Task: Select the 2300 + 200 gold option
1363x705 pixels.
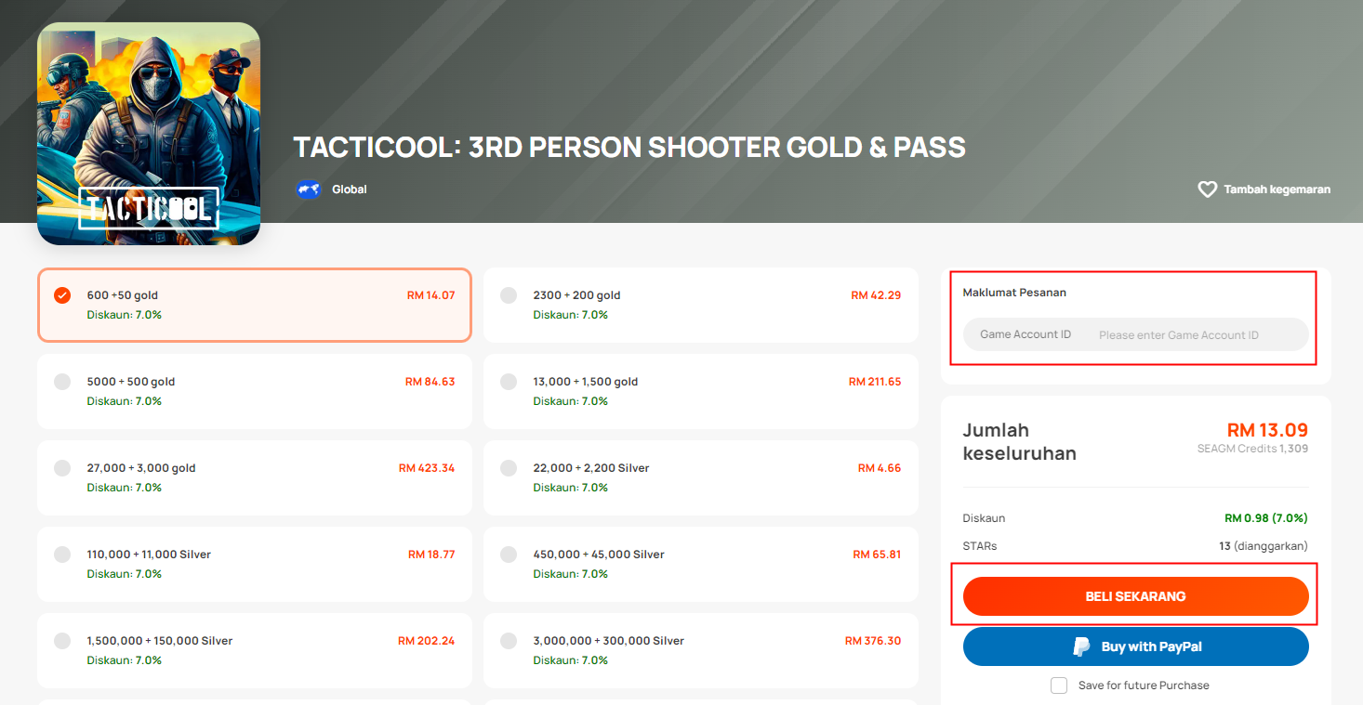Action: point(701,305)
